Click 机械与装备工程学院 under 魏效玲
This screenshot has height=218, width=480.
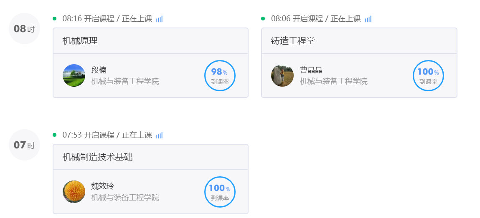(125, 198)
